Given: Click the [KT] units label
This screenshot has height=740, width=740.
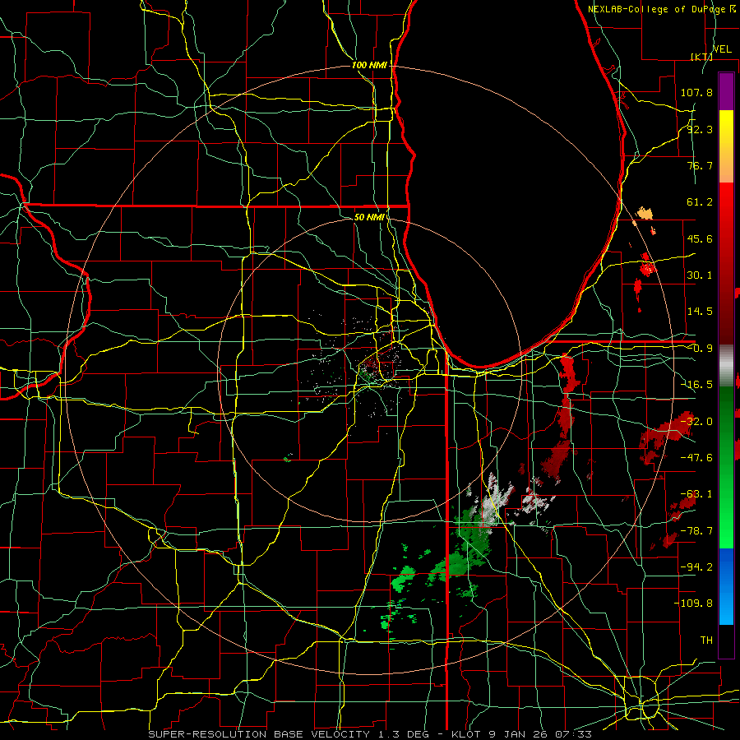Looking at the screenshot, I should click(x=702, y=57).
